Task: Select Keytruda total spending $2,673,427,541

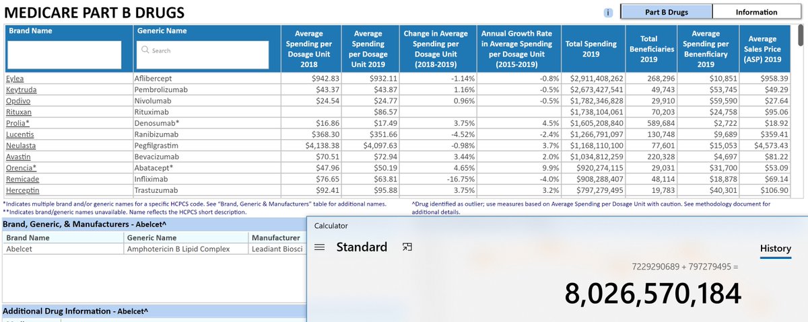Action: point(597,89)
